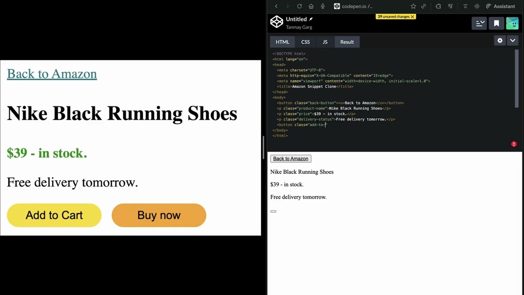Click Back to Amazon button in result
This screenshot has width=524, height=295.
pos(291,159)
